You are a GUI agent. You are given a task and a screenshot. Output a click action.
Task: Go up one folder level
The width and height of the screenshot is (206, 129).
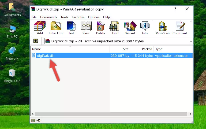point(36,41)
